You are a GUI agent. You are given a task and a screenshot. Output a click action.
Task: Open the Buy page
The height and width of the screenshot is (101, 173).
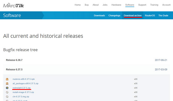click(86, 5)
